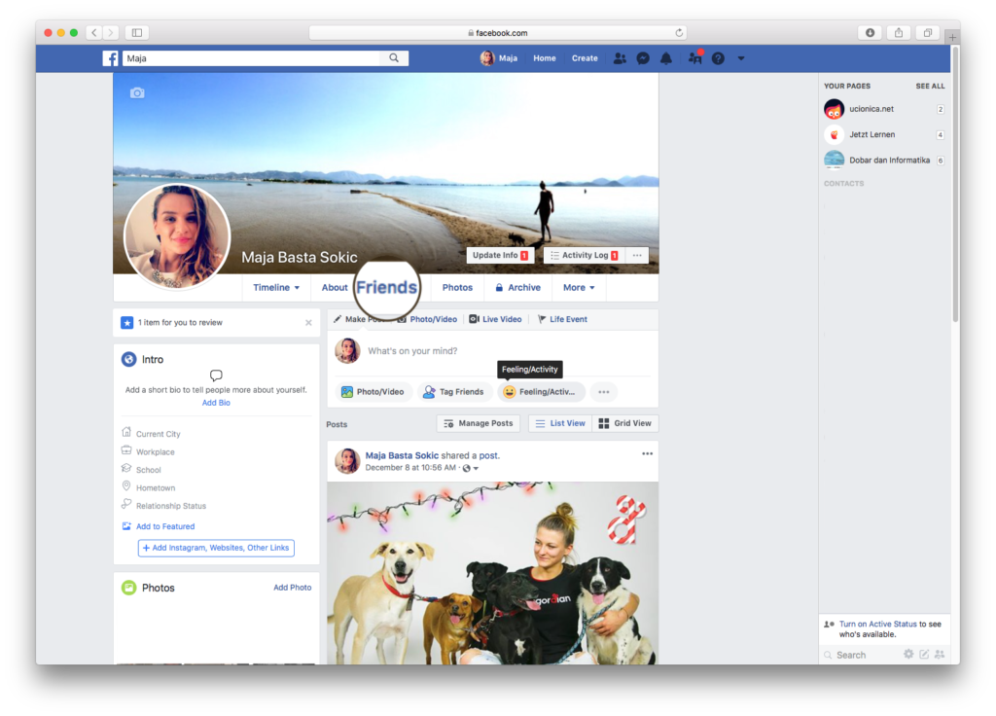
Task: Open chat settings gear icon
Action: click(x=908, y=655)
